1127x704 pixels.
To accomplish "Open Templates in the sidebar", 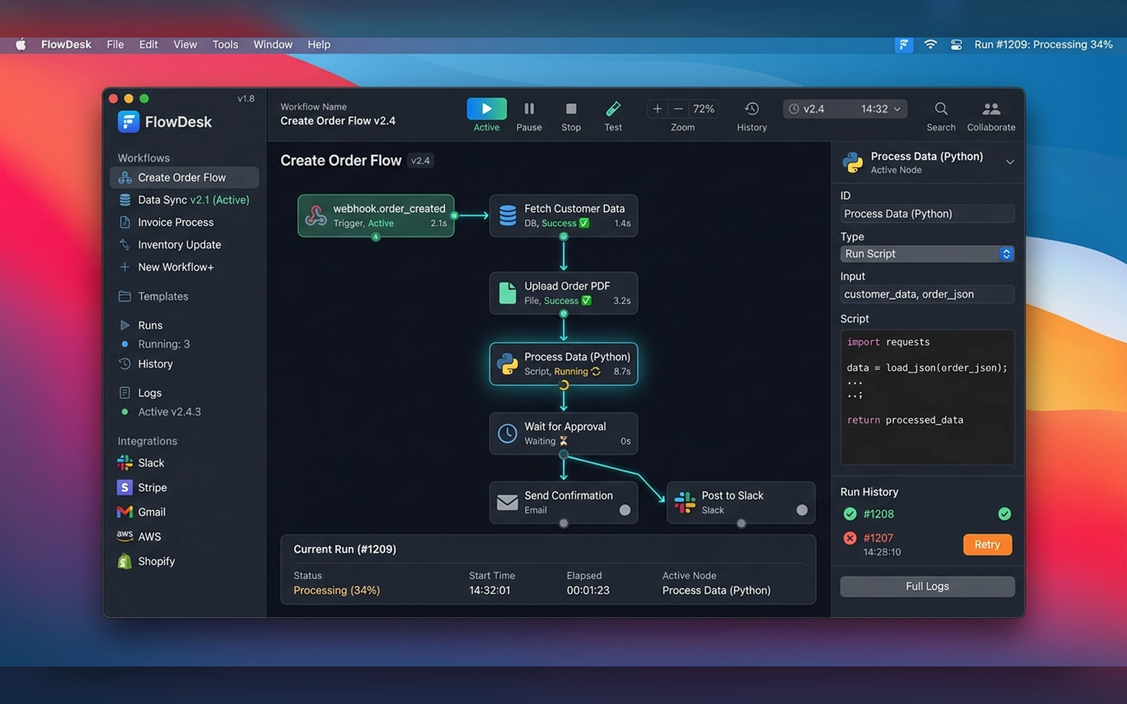I will (154, 297).
